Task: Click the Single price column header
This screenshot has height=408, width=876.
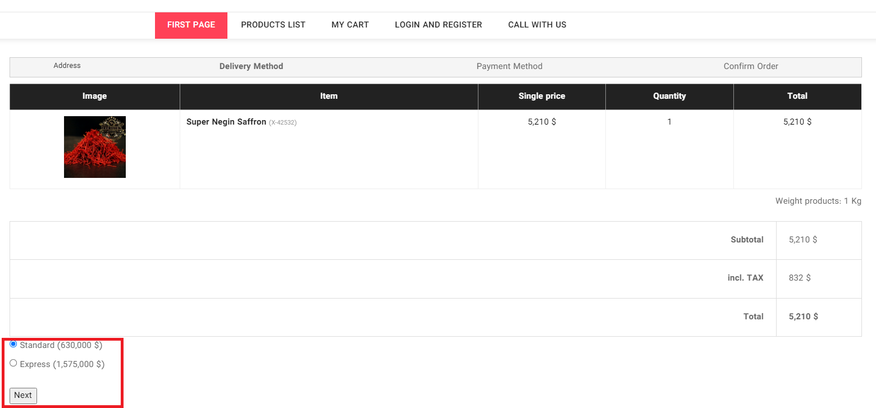Action: 541,96
